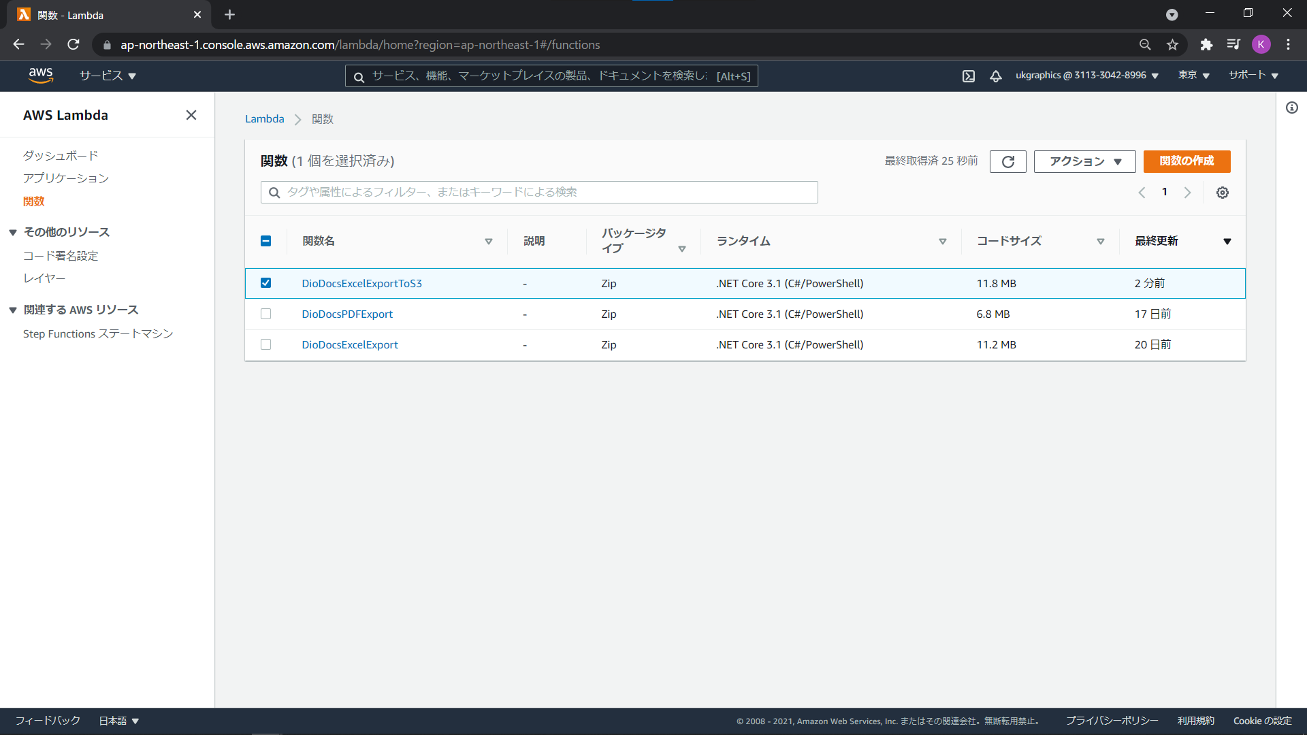
Task: Select 関数 in the sidebar
Action: coord(34,201)
